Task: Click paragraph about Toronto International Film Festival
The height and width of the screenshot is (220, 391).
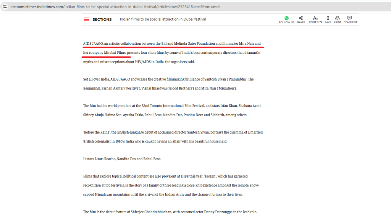Action: 172,106
